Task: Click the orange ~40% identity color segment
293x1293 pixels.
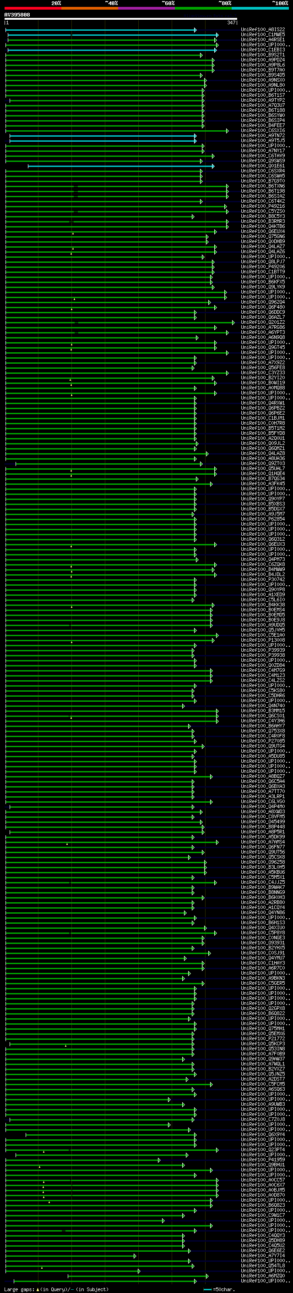Action: point(90,8)
